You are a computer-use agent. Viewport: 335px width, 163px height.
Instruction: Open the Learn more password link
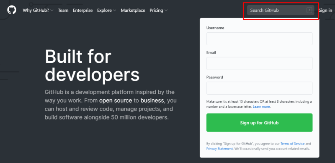click(261, 106)
